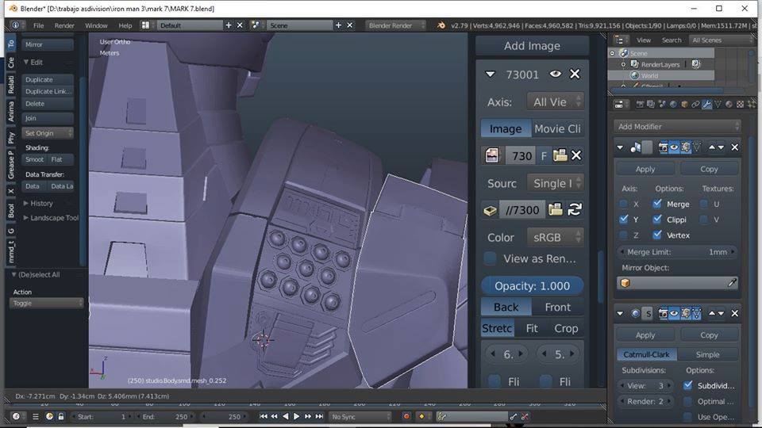
Task: Reload the background image file
Action: (x=575, y=209)
